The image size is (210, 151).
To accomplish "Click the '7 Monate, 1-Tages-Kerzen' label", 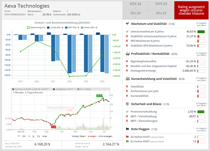I will click(x=28, y=92).
